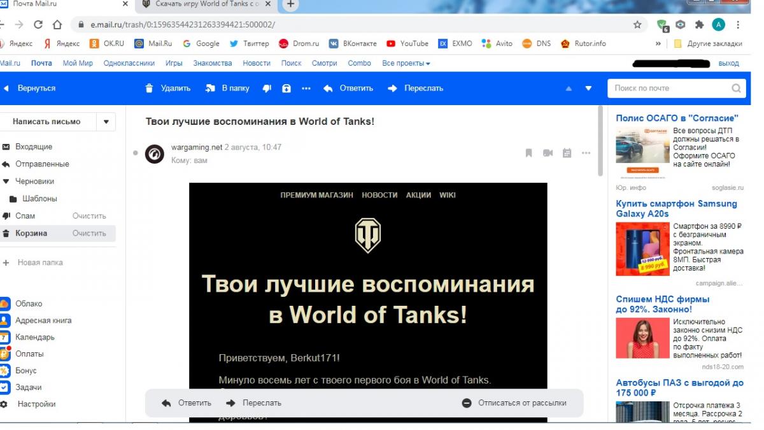This screenshot has width=764, height=430.
Task: Toggle the unread dot beside the sender
Action: click(x=135, y=153)
